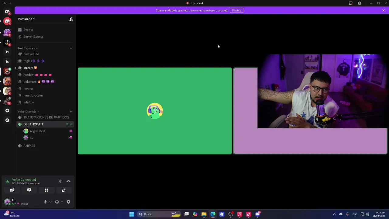
Task: Open Windows Start menu
Action: point(132,214)
